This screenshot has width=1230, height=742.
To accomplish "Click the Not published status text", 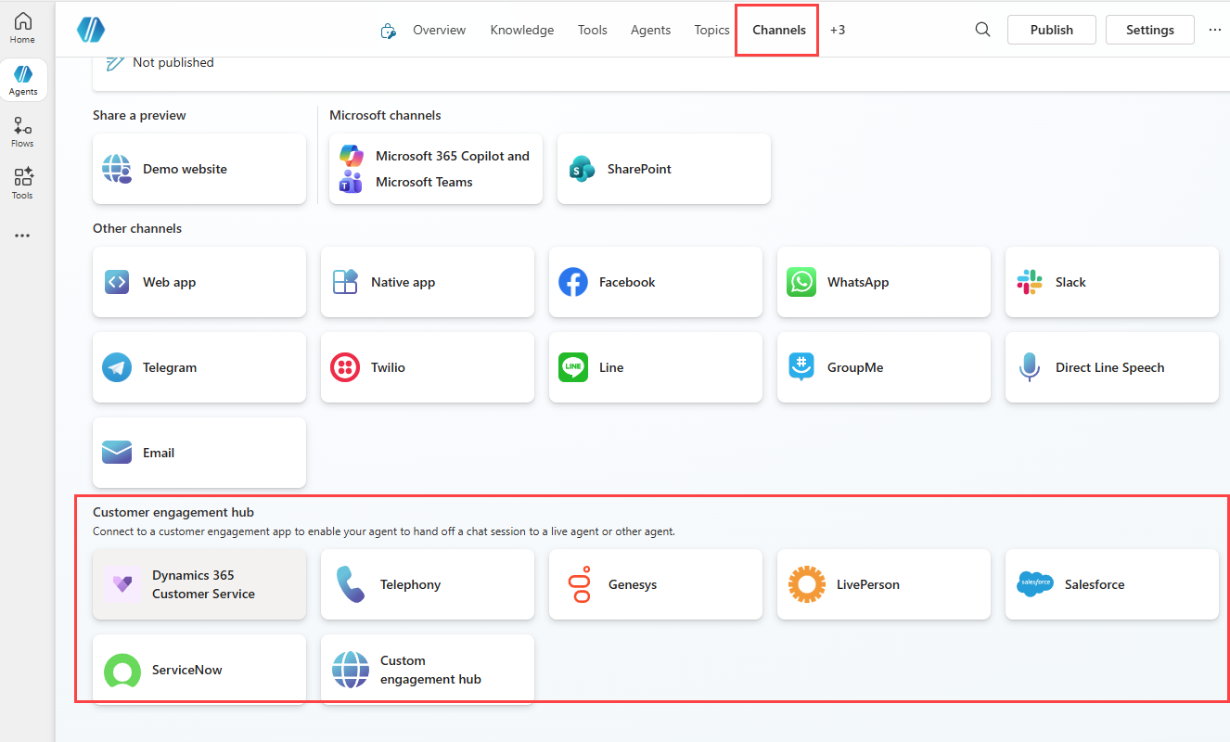I will pyautogui.click(x=173, y=62).
